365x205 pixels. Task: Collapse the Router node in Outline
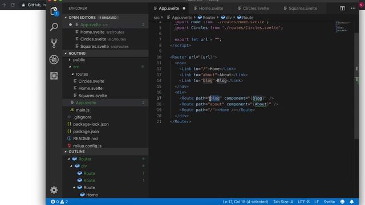pos(69,159)
